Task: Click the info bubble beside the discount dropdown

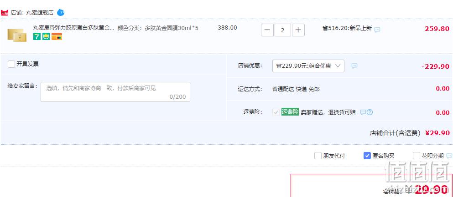Action: pos(354,66)
